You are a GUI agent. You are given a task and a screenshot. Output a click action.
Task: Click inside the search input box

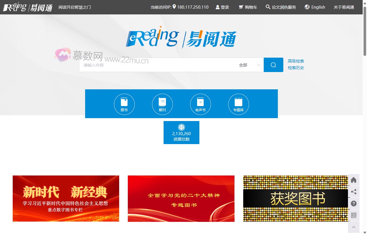(159, 65)
